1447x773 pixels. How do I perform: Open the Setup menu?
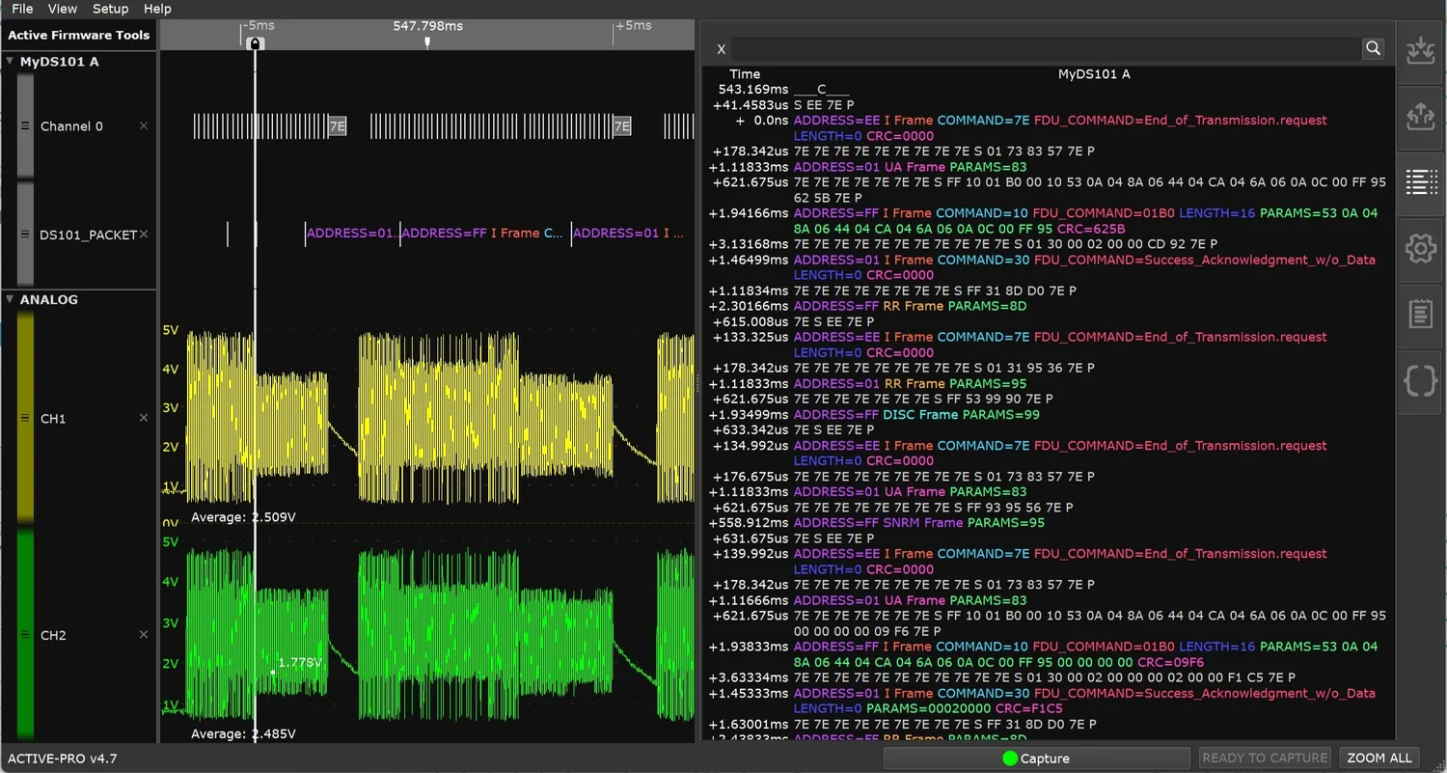click(110, 9)
